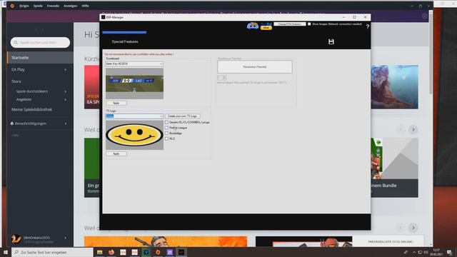Open the Spiele menu
This screenshot has height=257, width=457.
(38, 6)
